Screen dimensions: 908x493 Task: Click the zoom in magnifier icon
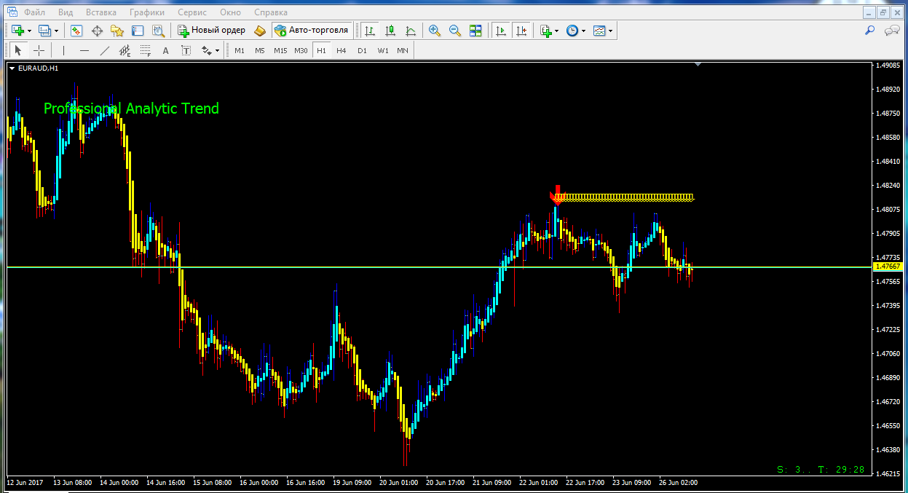[x=435, y=31]
